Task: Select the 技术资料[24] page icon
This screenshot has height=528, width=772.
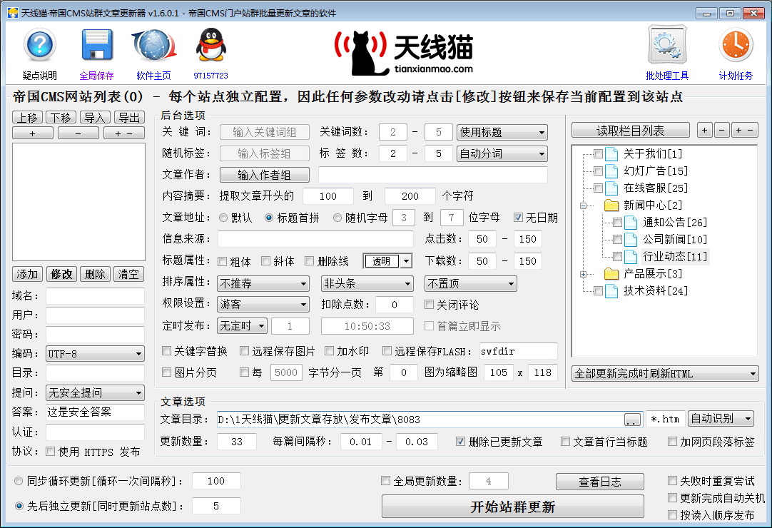Action: (611, 291)
